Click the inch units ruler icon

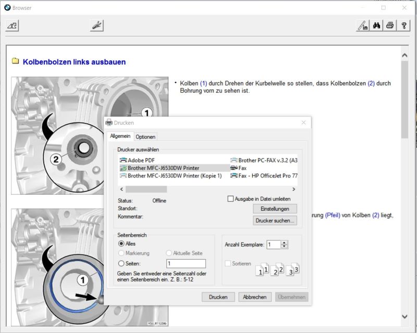[363, 26]
